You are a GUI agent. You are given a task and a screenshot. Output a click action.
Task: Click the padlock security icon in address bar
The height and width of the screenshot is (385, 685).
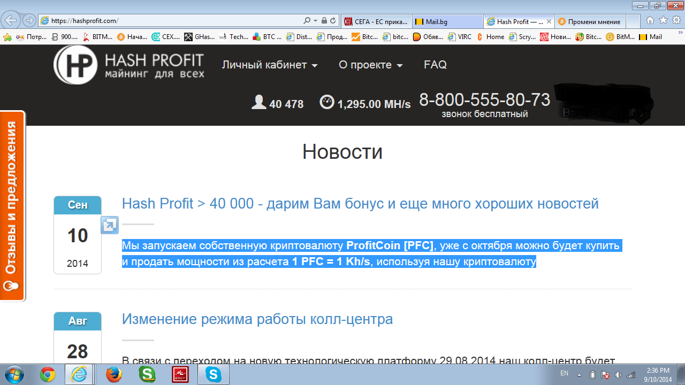click(x=324, y=21)
